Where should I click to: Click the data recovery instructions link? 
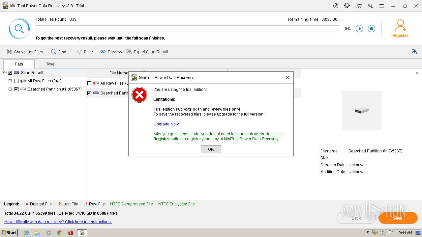coord(58,222)
